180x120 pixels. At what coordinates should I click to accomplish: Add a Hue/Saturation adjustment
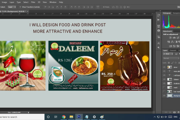(168, 42)
